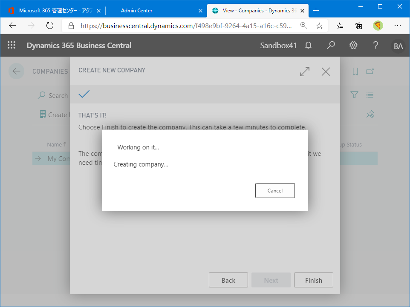410x307 pixels.
Task: Close the Create New Company dialog
Action: (x=326, y=72)
